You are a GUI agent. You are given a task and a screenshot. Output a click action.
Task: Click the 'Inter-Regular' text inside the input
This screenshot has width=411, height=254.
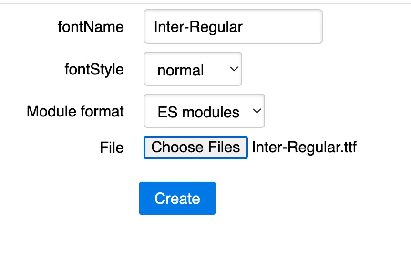click(198, 27)
